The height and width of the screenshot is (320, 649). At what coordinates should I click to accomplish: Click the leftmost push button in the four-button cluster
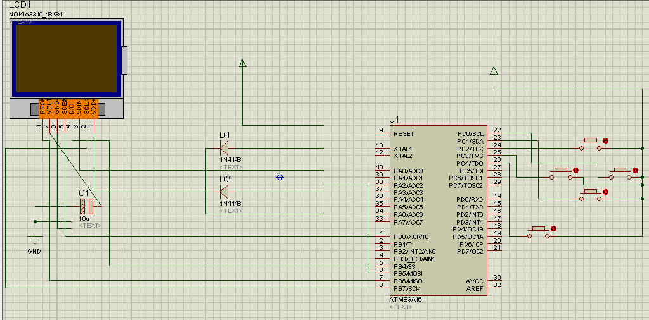561,174
